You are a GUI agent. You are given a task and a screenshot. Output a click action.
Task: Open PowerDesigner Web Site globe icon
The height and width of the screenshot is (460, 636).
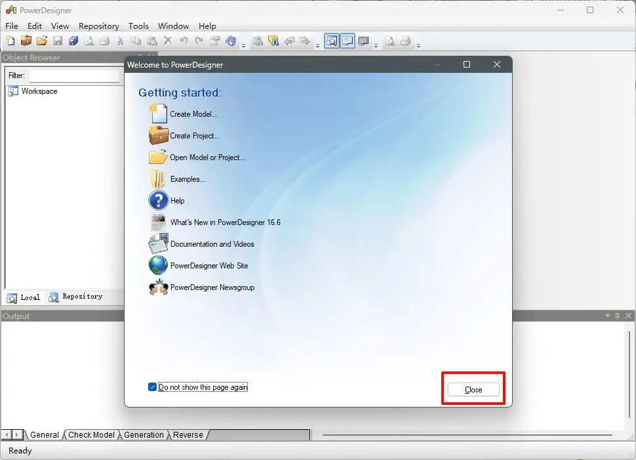click(158, 265)
